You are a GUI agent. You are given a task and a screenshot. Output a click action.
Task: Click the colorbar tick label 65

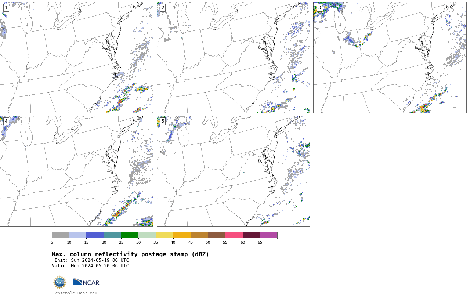point(260,242)
